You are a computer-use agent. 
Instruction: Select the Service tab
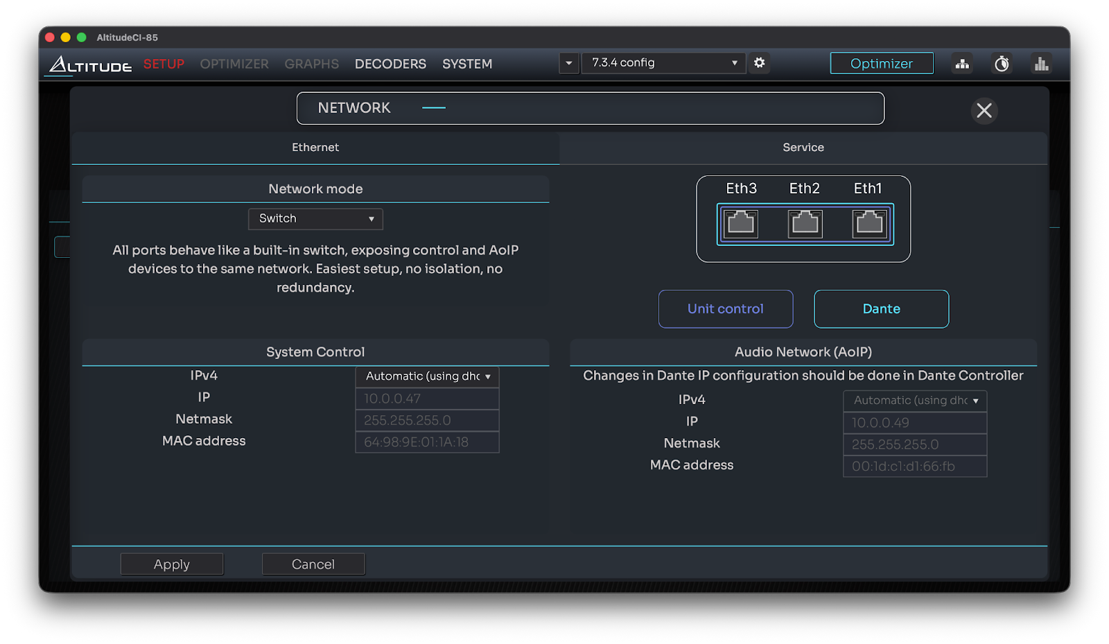click(x=803, y=148)
